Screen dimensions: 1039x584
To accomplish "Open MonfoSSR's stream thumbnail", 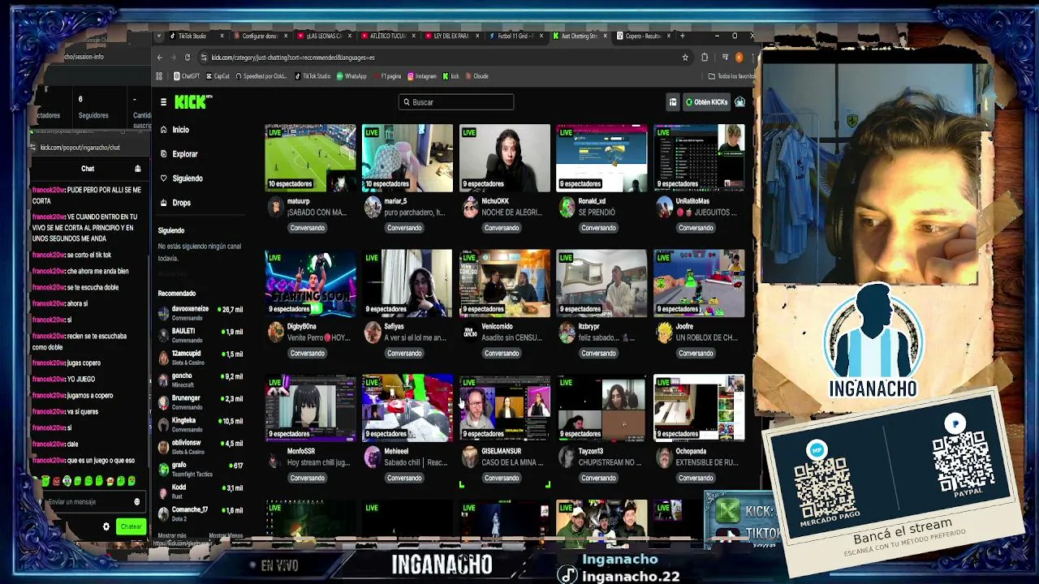I will tap(310, 408).
